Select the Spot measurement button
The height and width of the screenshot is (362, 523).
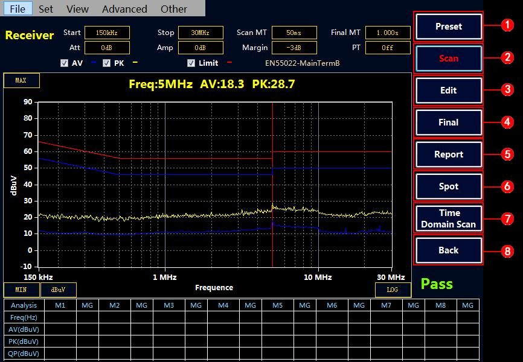tap(448, 186)
